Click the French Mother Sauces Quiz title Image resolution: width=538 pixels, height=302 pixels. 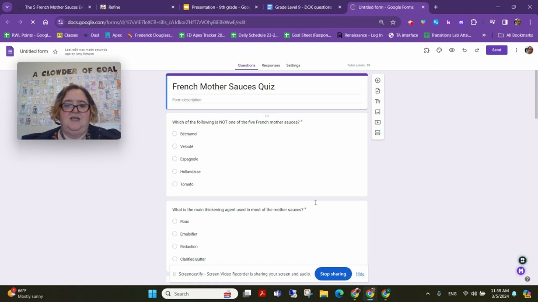[x=224, y=86]
